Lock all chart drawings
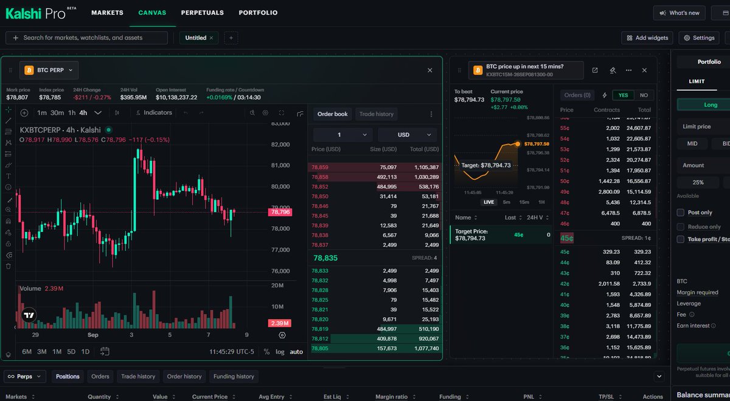 [x=8, y=243]
